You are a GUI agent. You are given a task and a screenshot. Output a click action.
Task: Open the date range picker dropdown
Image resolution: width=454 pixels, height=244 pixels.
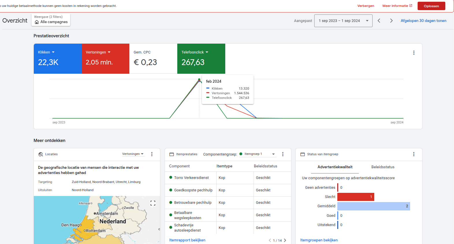(343, 21)
